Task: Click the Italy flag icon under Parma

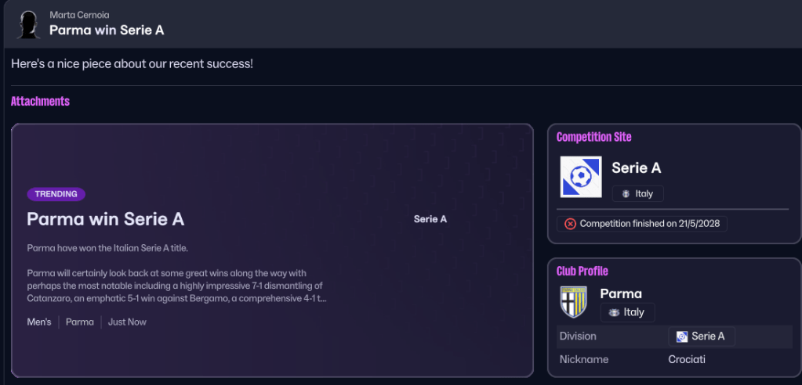Action: (614, 312)
